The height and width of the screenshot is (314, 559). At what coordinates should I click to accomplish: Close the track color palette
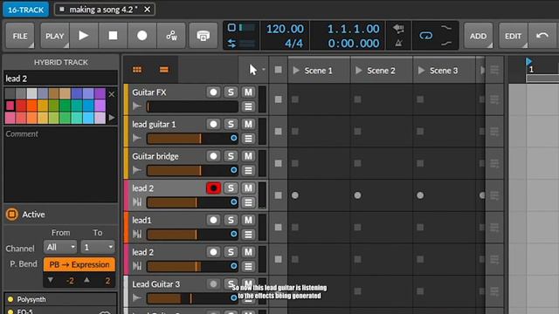coord(112,94)
